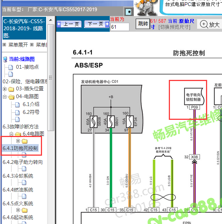Click the computer icon next to 当前:线路图
Screen dimensions: 222x224
pos(5,59)
